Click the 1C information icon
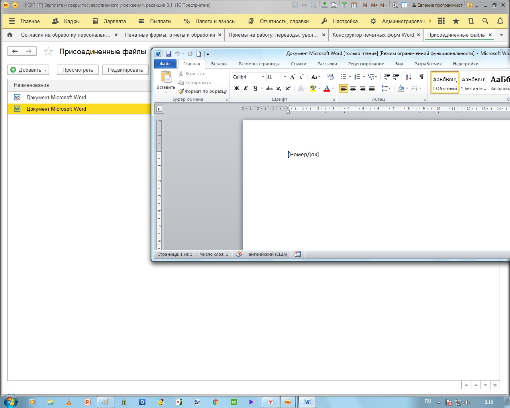510x408 pixels. [x=470, y=5]
